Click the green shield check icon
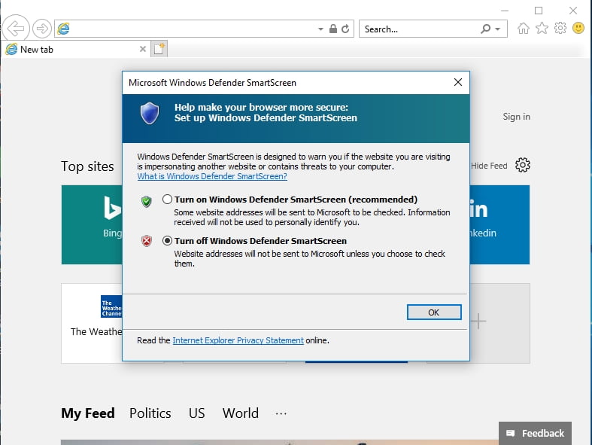 tap(147, 201)
